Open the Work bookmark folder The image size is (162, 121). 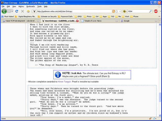coord(126,16)
